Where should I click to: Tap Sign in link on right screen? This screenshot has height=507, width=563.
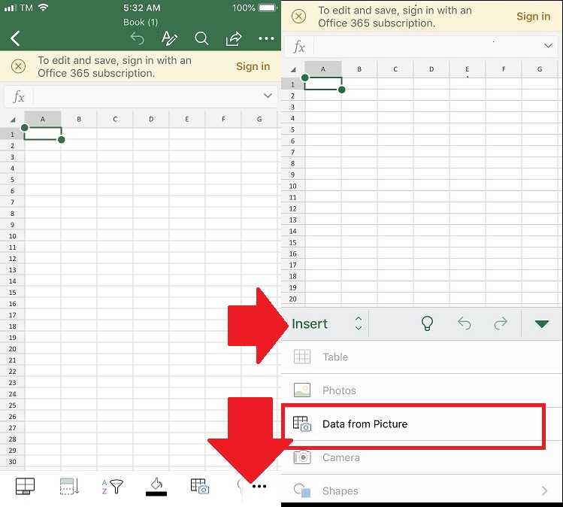pyautogui.click(x=533, y=16)
